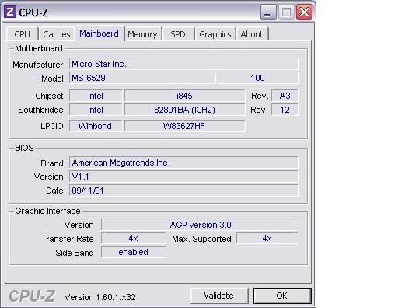Click the Intel chipset vendor field
Image resolution: width=398 pixels, height=308 pixels.
point(96,96)
